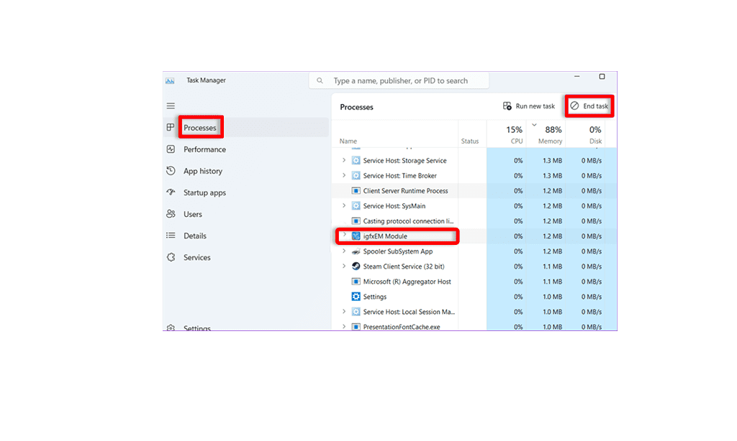Expand Service Host: SysMain row
Image resolution: width=737 pixels, height=441 pixels.
(344, 206)
